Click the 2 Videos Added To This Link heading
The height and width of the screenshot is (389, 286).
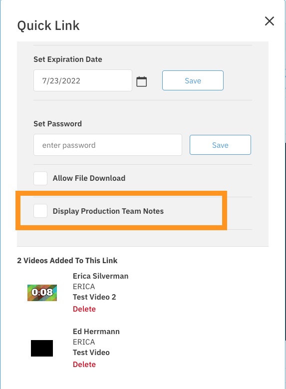(x=67, y=261)
